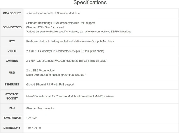Select the DIMENSIONS row label
The height and width of the screenshot is (133, 179).
[12, 128]
